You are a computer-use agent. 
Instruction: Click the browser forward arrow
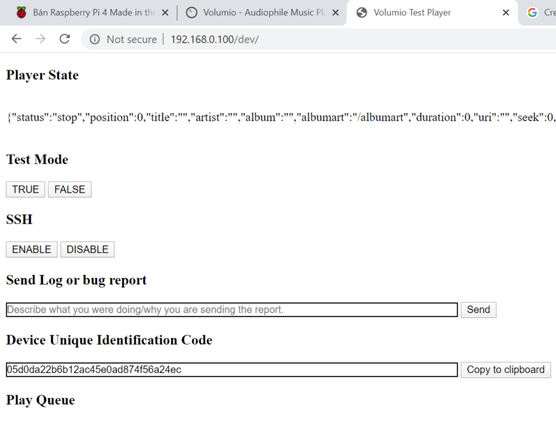[40, 39]
